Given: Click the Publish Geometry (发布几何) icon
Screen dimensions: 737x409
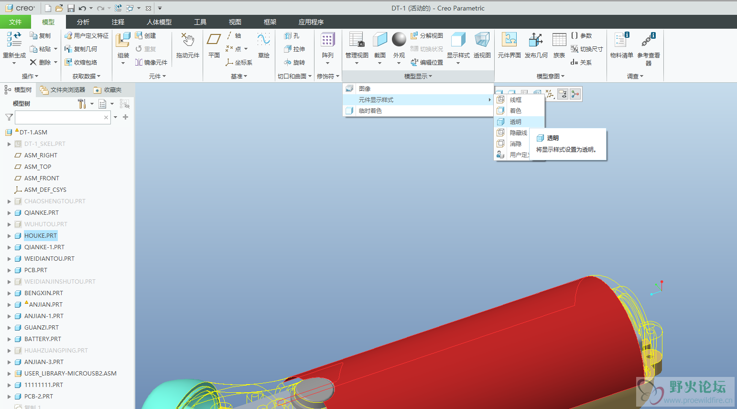Looking at the screenshot, I should [x=536, y=39].
